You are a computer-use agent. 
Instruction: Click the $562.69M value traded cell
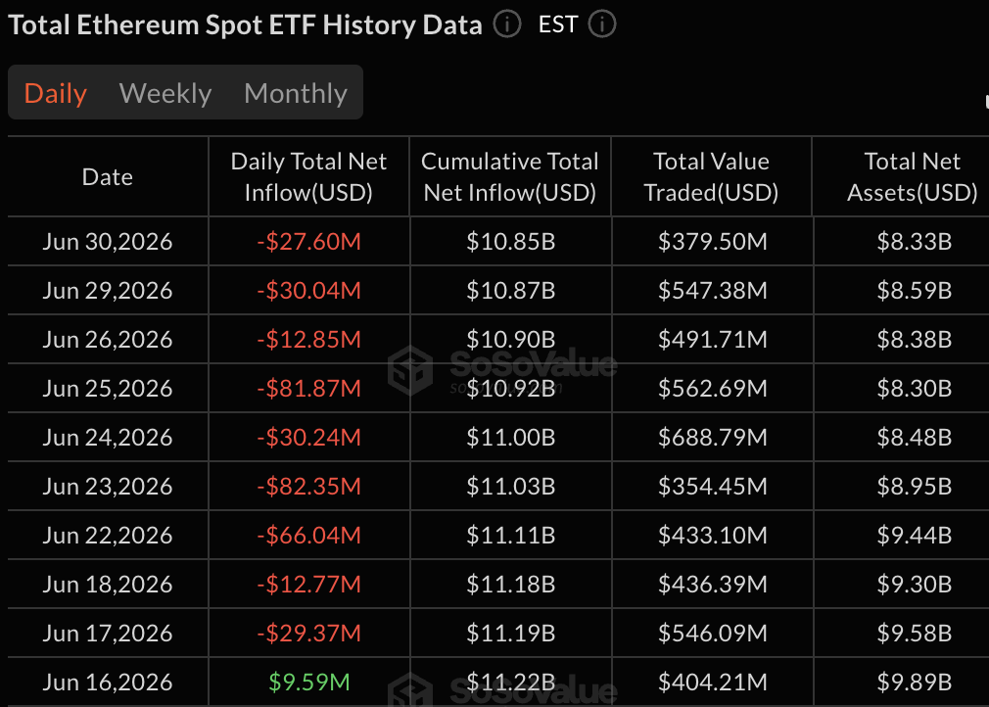click(x=713, y=389)
